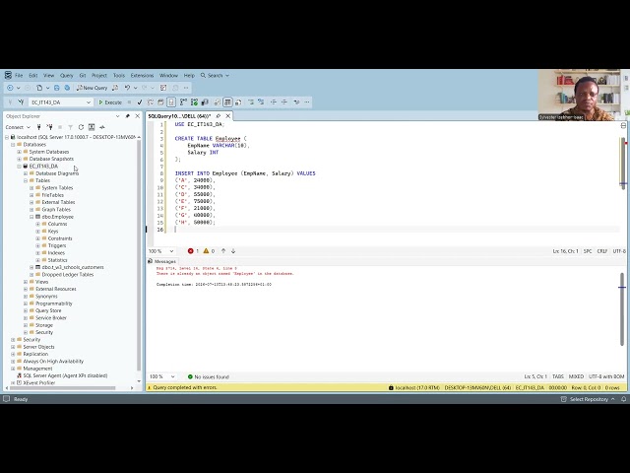The height and width of the screenshot is (473, 630).
Task: Toggle Include Actual Execution Plan icon
Action: pos(183,102)
